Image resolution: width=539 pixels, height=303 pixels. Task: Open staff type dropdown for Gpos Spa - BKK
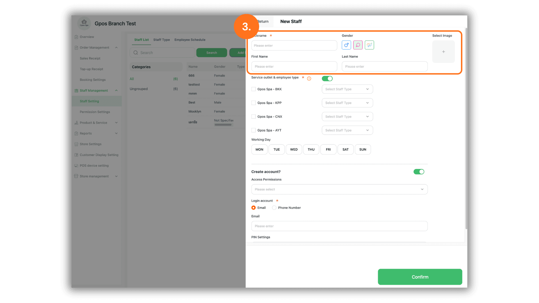[347, 89]
